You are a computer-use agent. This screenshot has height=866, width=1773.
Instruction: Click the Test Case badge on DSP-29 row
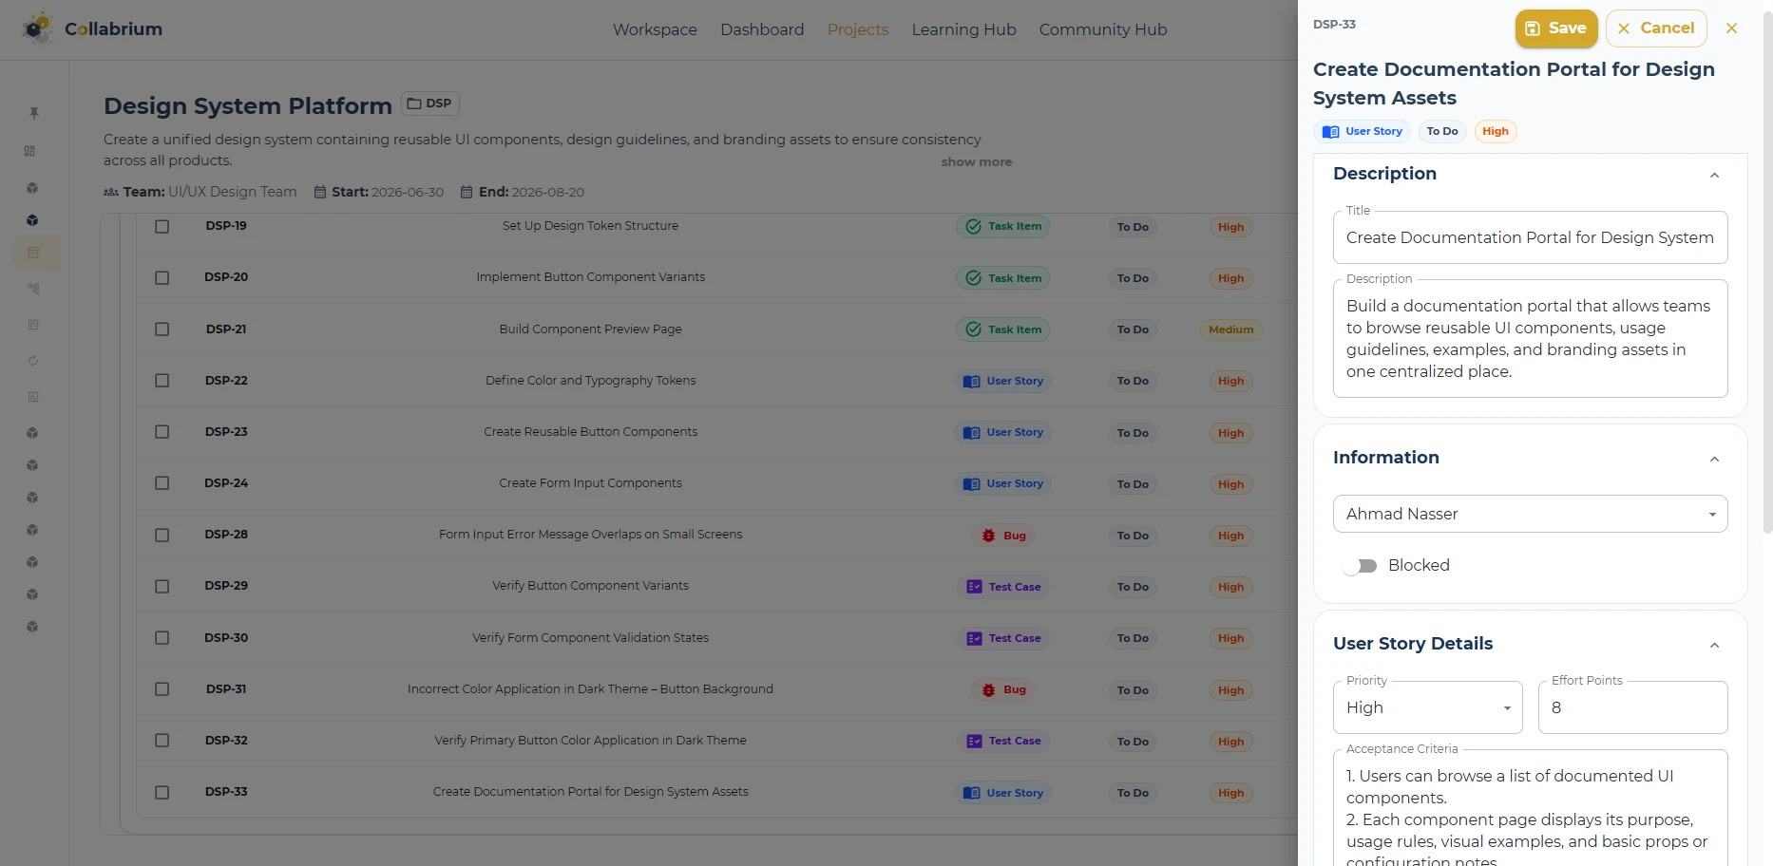tap(1003, 587)
